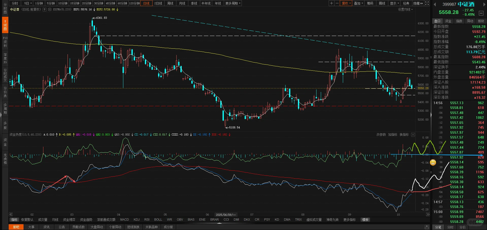Go to next stock with right arrow
Image resolution: width=487 pixels, height=230 pixels.
coord(484,5)
